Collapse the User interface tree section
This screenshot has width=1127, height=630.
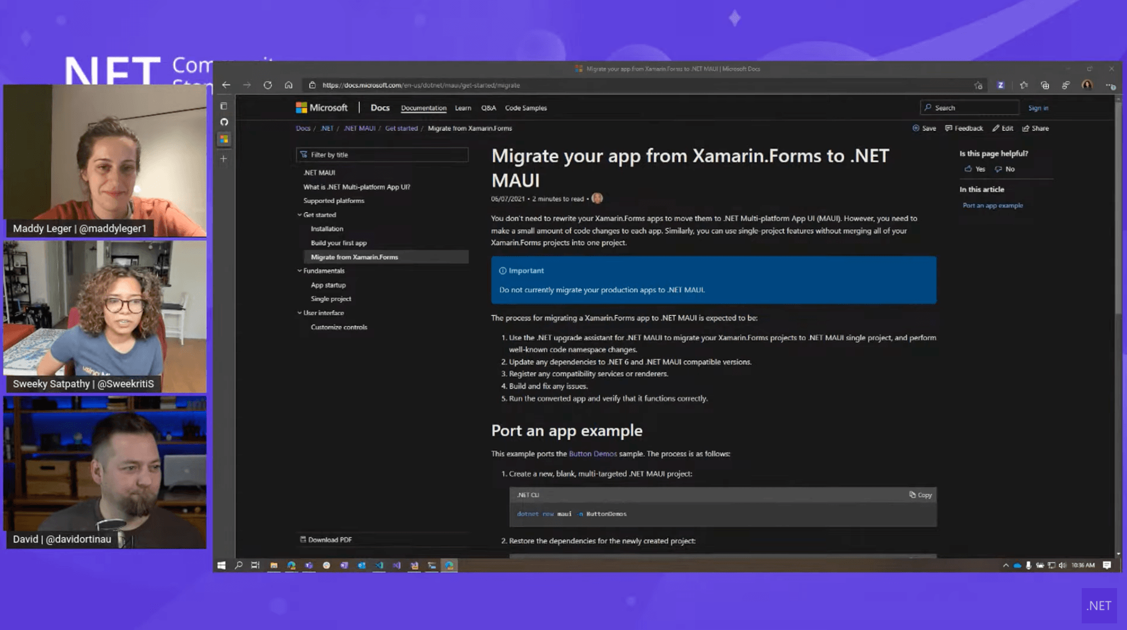pyautogui.click(x=300, y=313)
